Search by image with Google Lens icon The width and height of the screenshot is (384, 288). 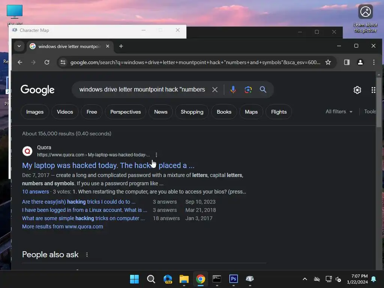[248, 90]
